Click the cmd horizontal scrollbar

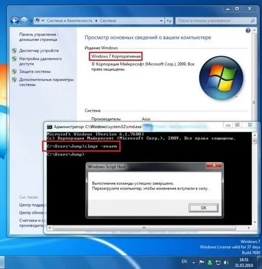coord(144,228)
